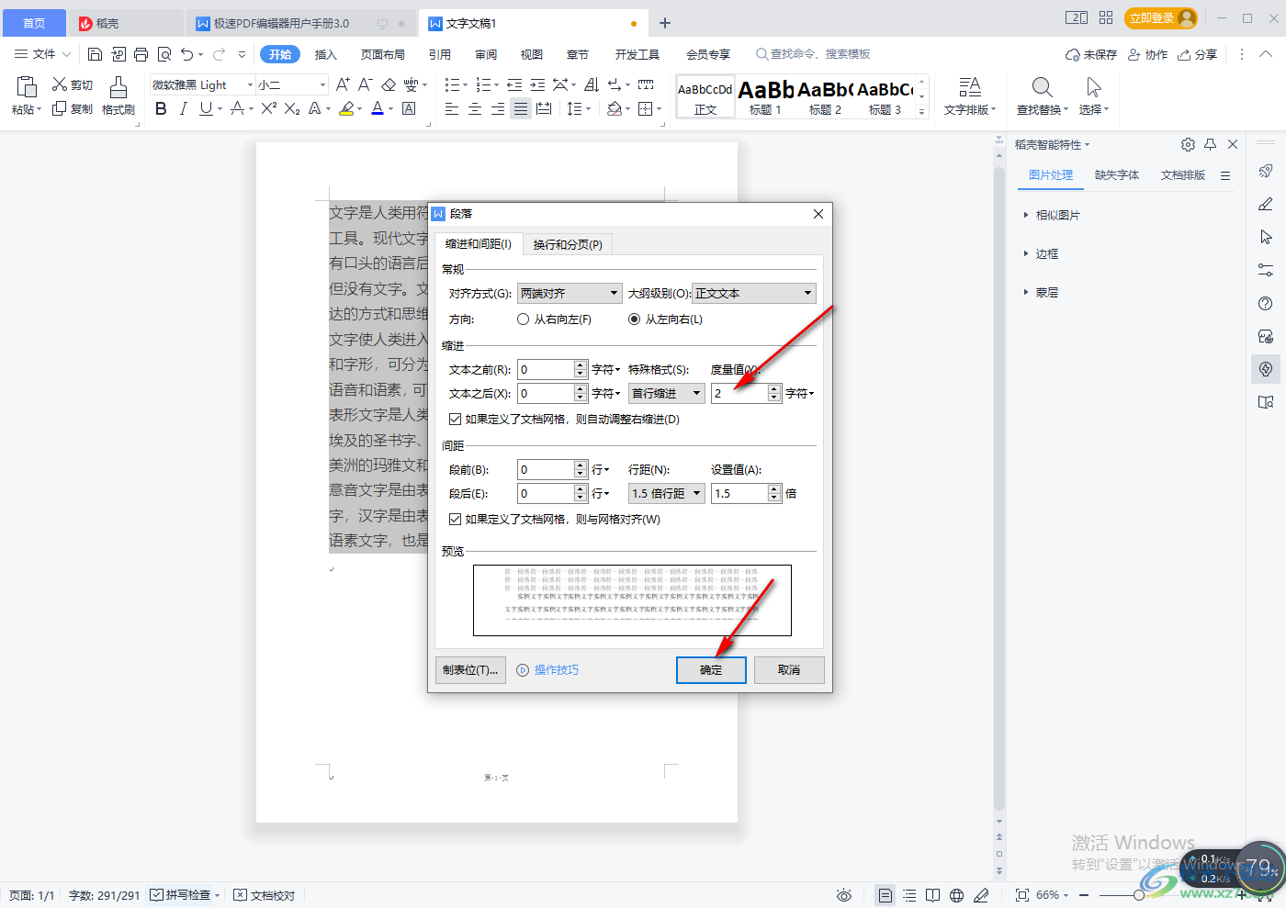This screenshot has width=1286, height=908.
Task: Select the 从右向左(F) direction radio button
Action: click(524, 319)
